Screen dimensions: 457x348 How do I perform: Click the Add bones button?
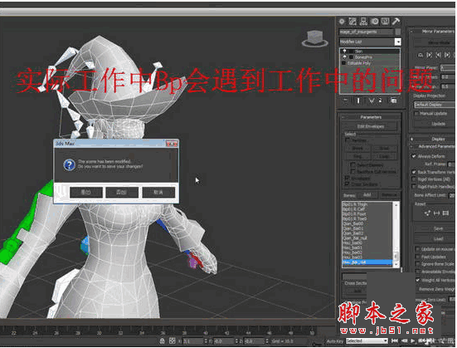tap(367, 195)
